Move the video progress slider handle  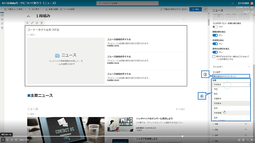[183, 136]
